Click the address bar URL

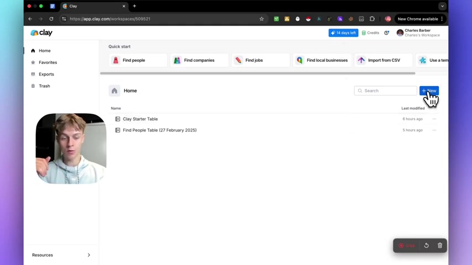coord(110,19)
